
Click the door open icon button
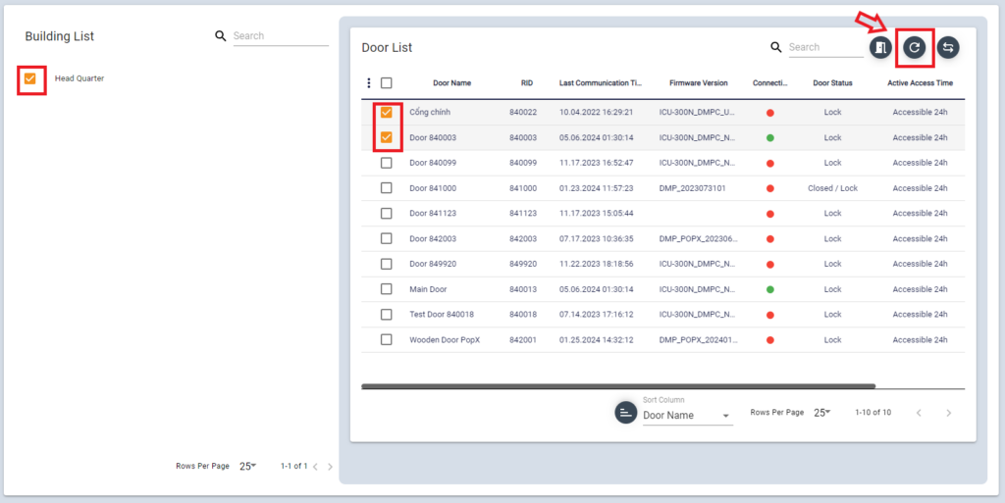click(x=880, y=47)
